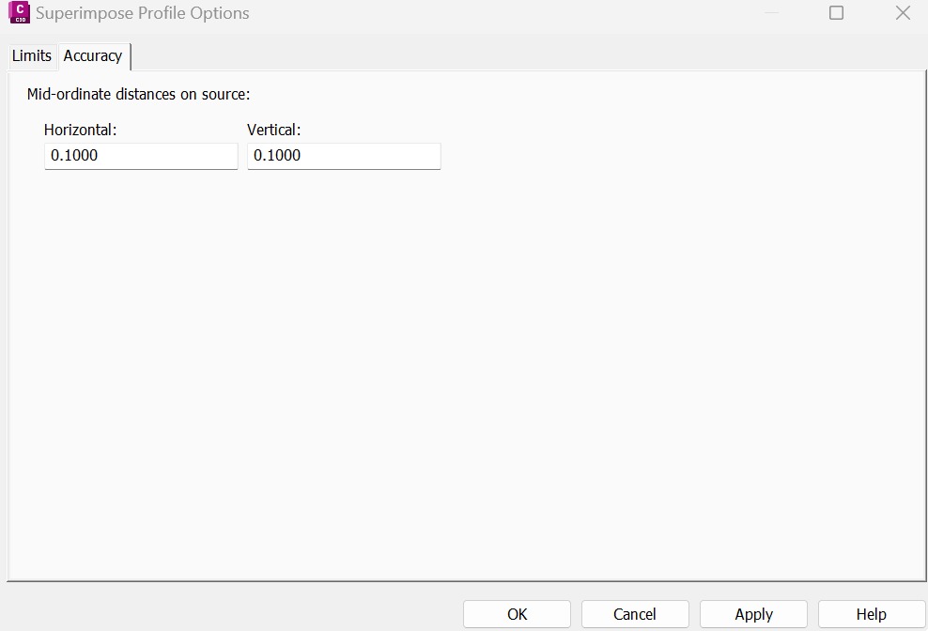Close the Superimpose Profile Options dialog
The height and width of the screenshot is (631, 928).
(903, 13)
